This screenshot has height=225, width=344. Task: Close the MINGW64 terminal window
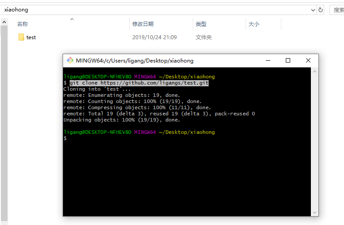click(308, 60)
